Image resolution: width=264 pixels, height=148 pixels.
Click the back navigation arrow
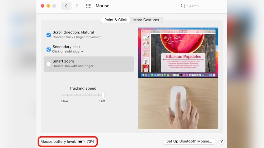coord(66,6)
